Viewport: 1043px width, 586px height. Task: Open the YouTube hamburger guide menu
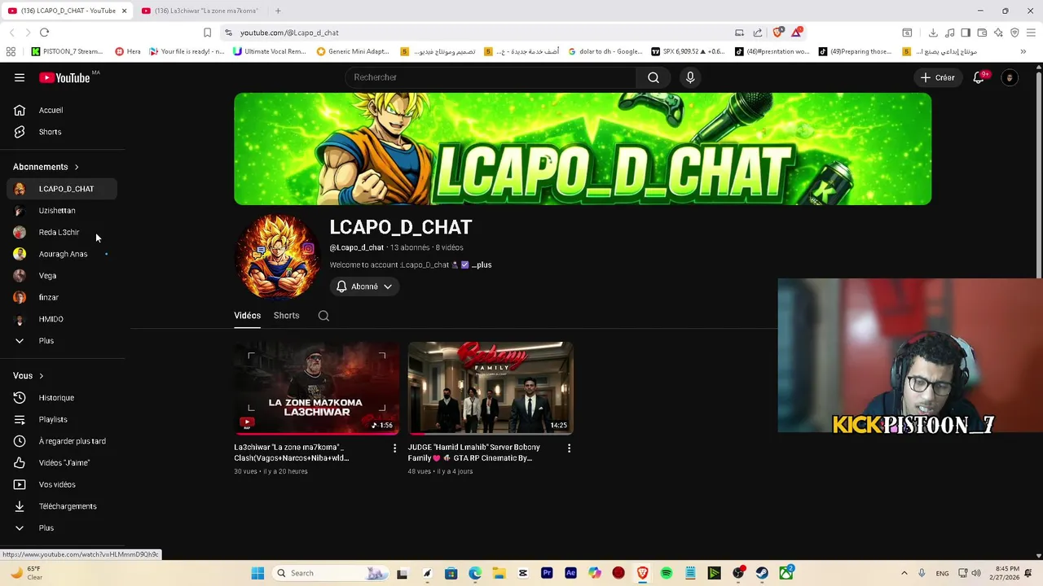click(x=20, y=77)
